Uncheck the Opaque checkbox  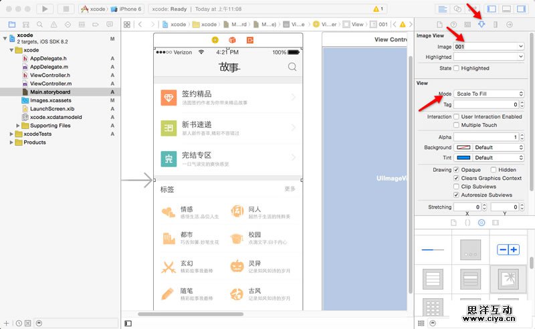456,170
